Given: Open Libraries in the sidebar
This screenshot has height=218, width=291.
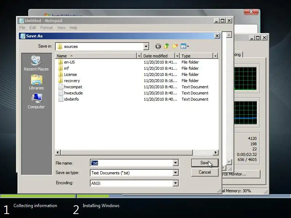Looking at the screenshot, I should coord(36,82).
